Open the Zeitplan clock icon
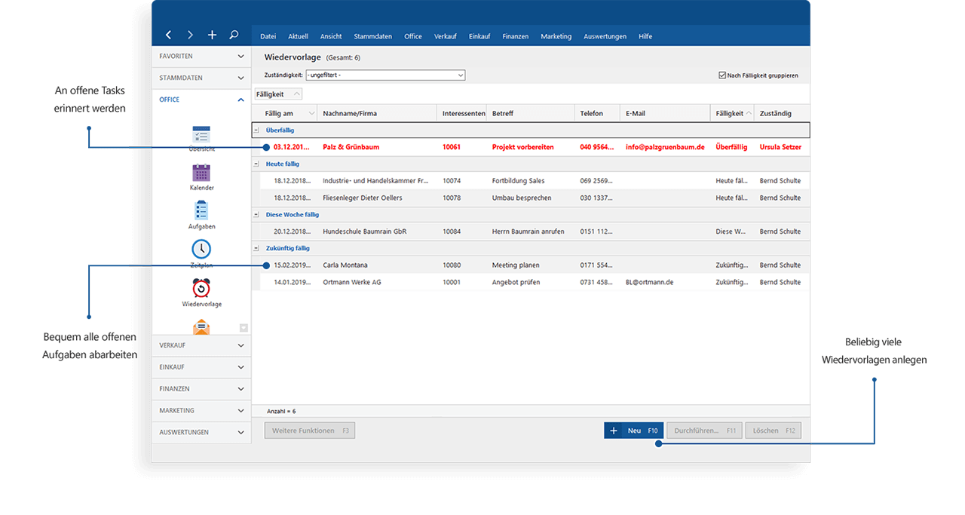This screenshot has width=965, height=515. pos(201,250)
